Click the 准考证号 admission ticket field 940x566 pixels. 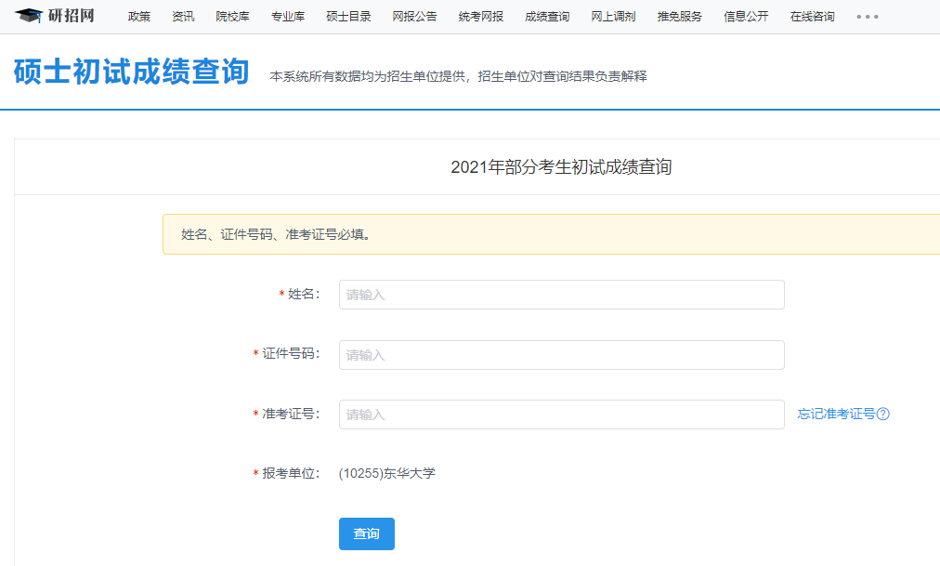[561, 414]
